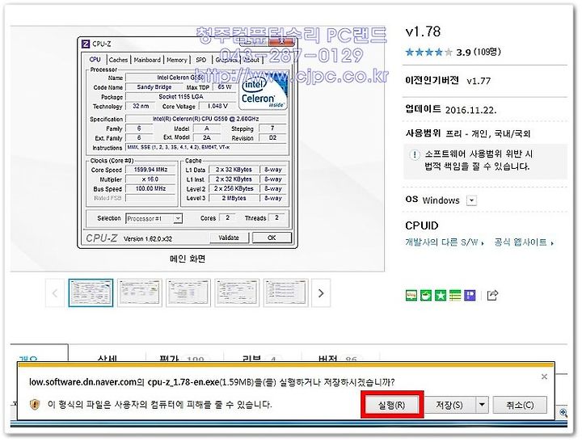This screenshot has height=442, width=582.
Task: Select the fifth screenshot thumbnail
Action: (286, 293)
